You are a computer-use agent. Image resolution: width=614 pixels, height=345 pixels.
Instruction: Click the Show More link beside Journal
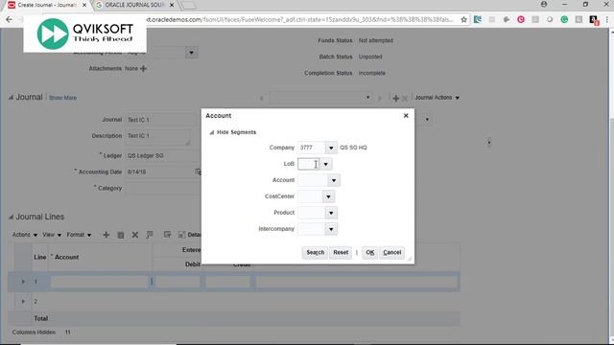click(62, 98)
